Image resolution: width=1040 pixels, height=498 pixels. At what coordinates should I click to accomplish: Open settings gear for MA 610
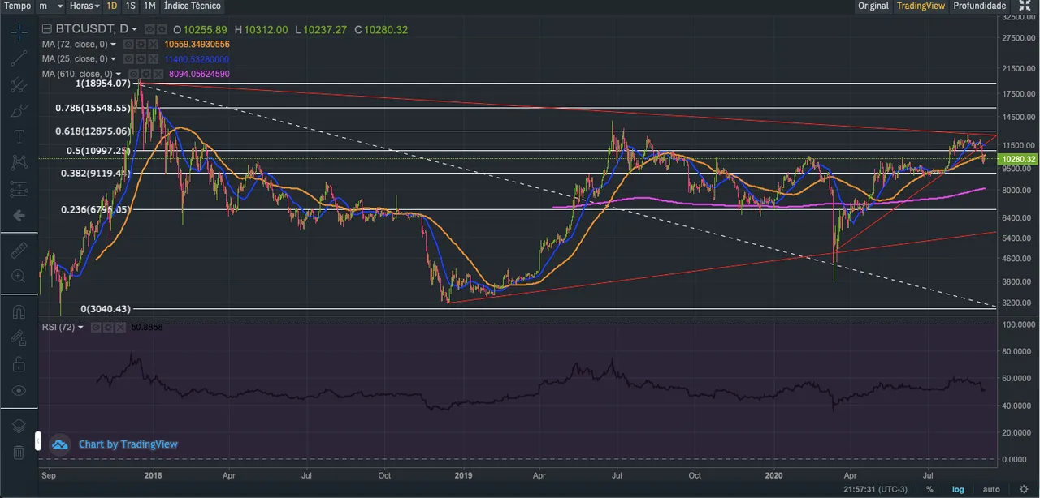145,74
